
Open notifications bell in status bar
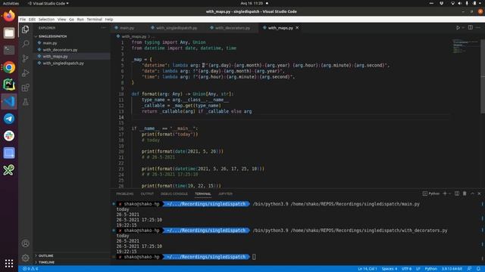478,269
